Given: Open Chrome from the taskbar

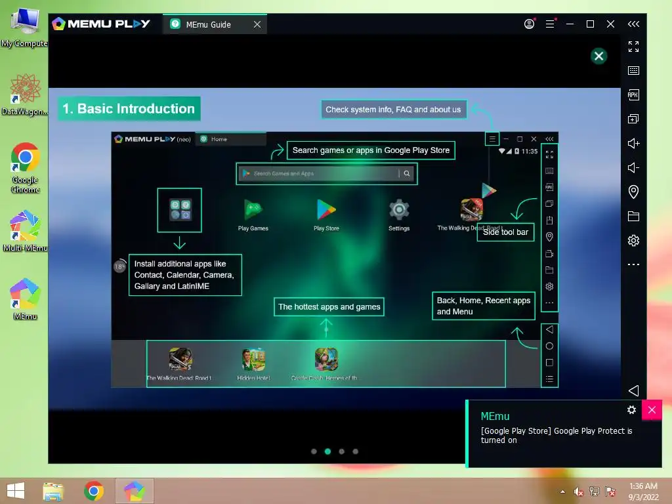Looking at the screenshot, I should [93, 491].
